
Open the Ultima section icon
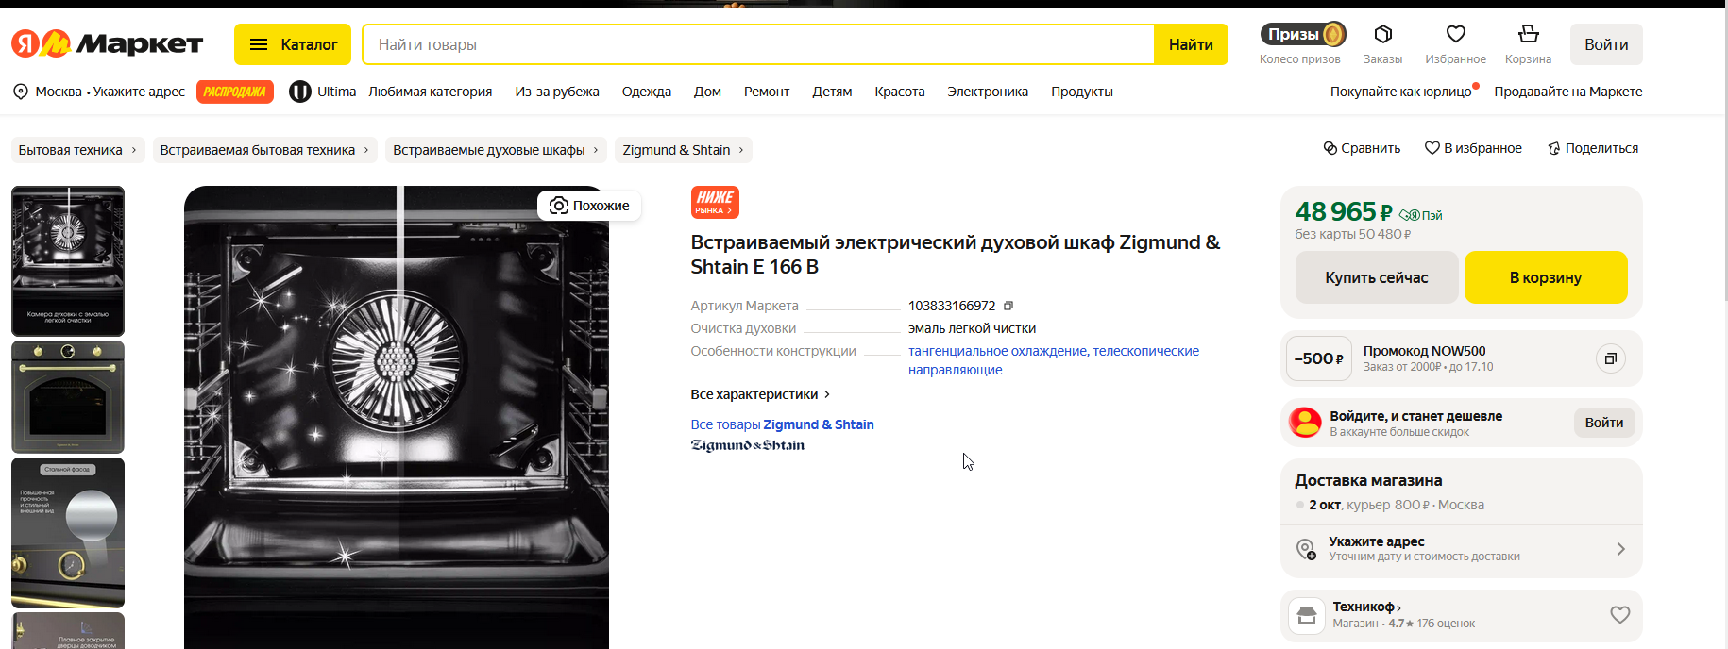coord(300,92)
